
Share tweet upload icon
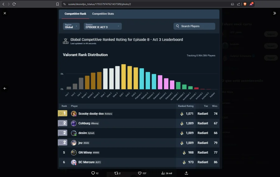point(186,173)
